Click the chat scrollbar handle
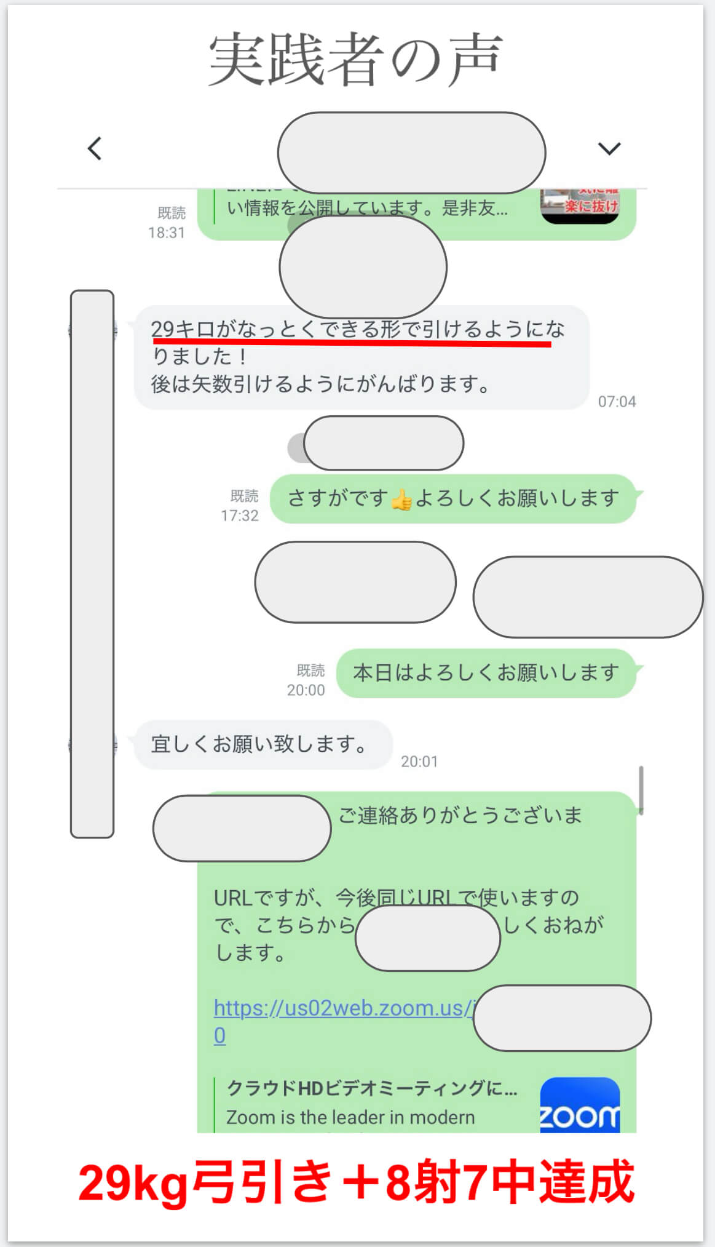Image resolution: width=715 pixels, height=1247 pixels. (x=641, y=791)
